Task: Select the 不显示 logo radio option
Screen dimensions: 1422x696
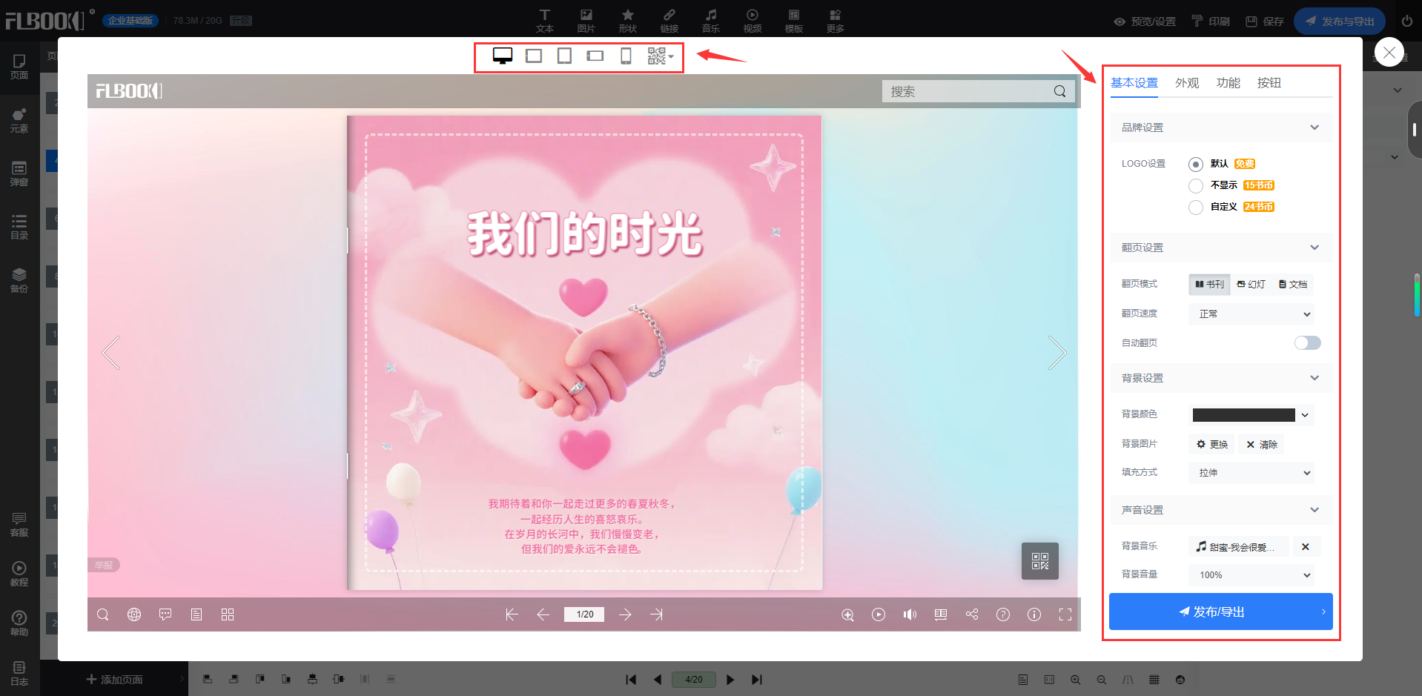Action: [1195, 185]
